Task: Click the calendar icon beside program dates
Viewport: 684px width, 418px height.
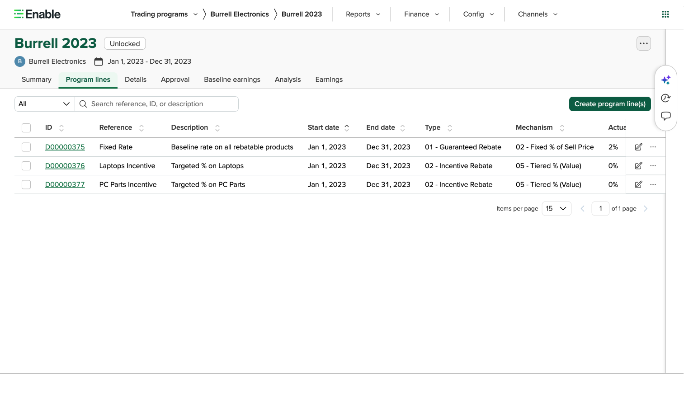Action: pos(99,61)
